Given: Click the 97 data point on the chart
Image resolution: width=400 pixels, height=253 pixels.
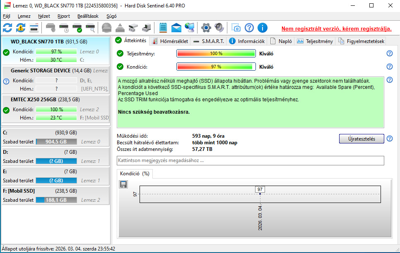Looking at the screenshot, I should (x=260, y=193).
